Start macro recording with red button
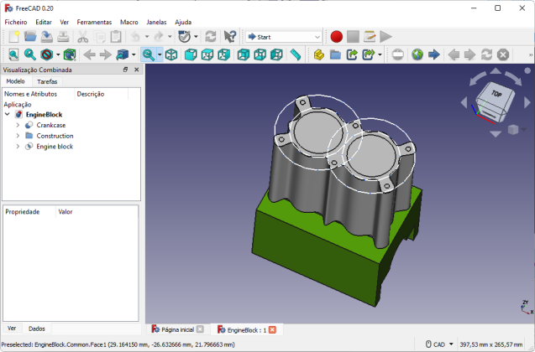 pos(337,37)
